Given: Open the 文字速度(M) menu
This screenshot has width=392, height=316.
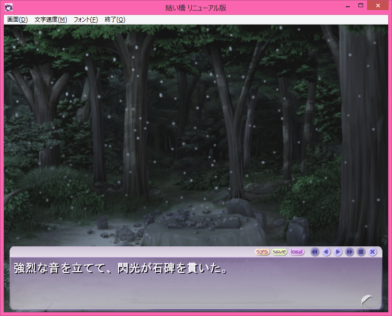Looking at the screenshot, I should point(51,20).
